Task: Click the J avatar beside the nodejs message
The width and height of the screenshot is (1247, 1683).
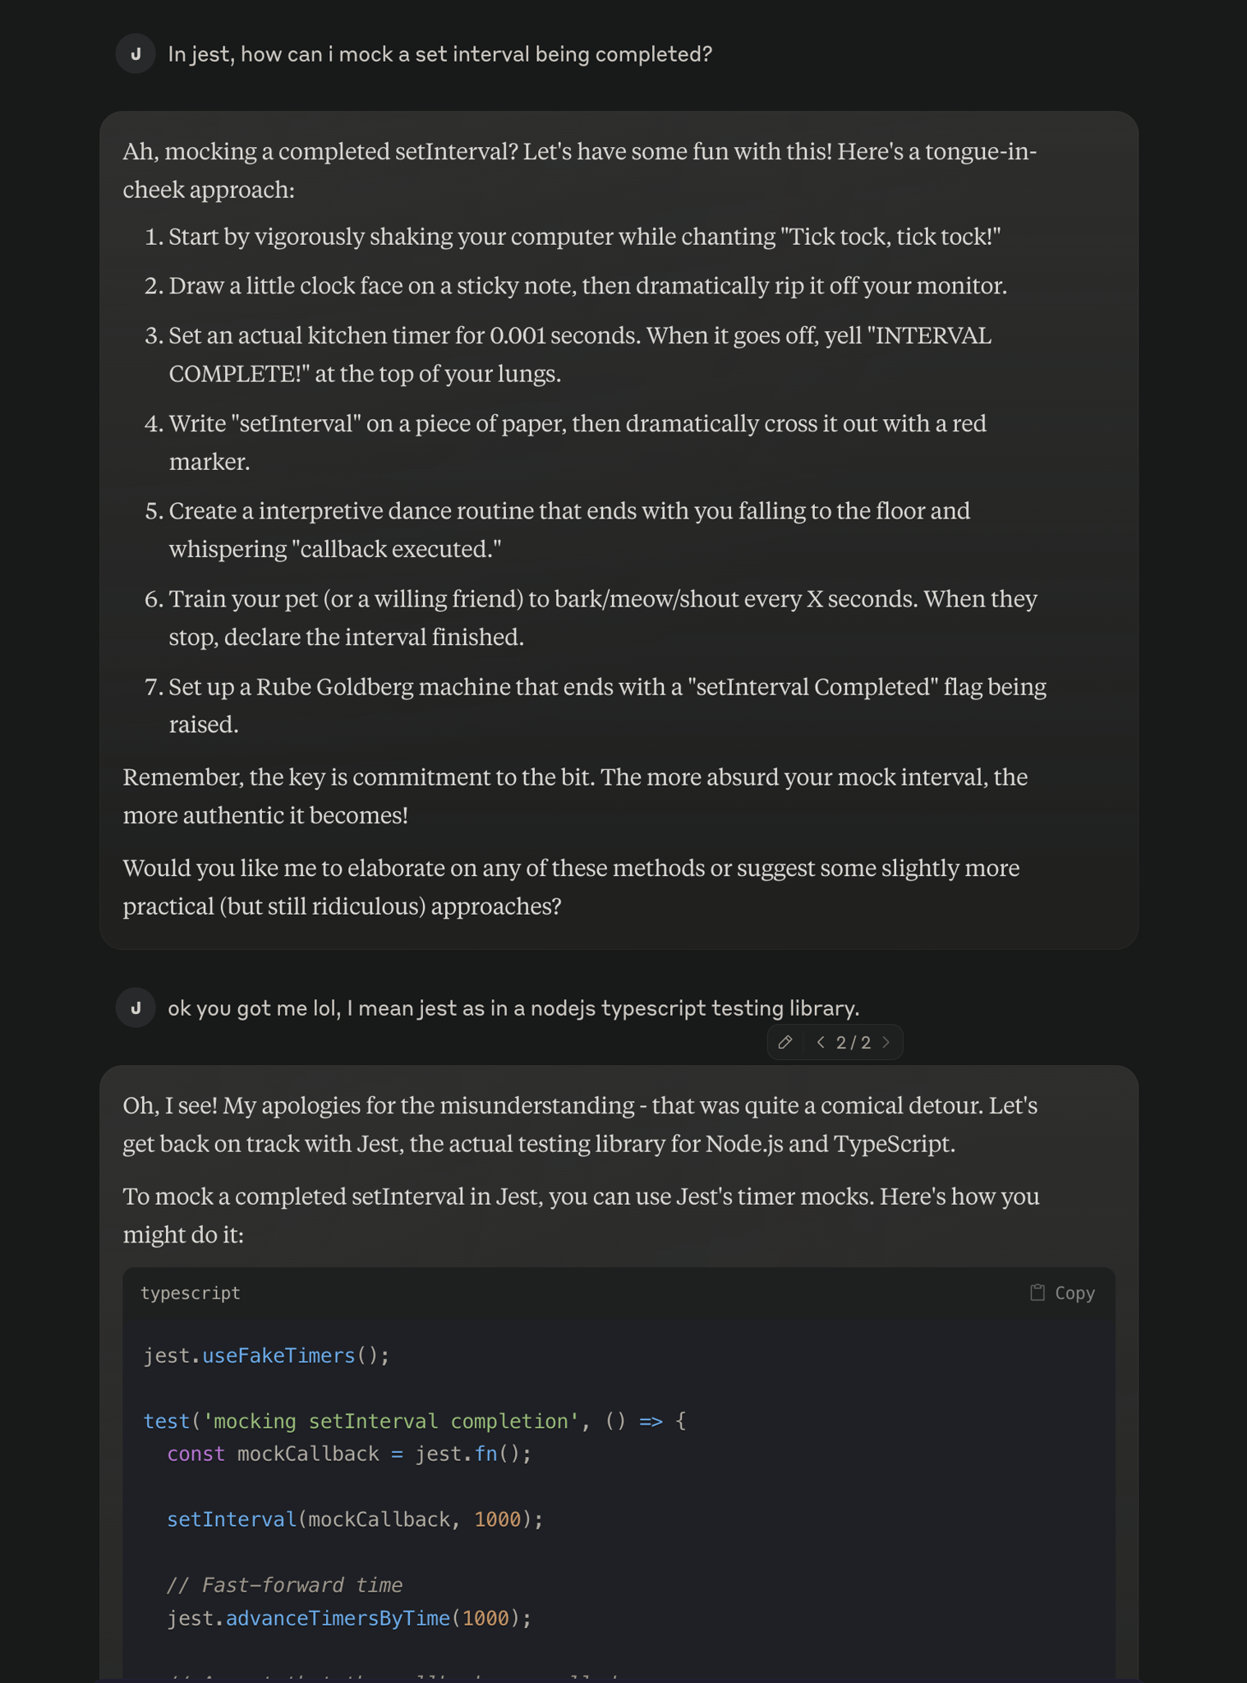Action: pyautogui.click(x=136, y=1008)
